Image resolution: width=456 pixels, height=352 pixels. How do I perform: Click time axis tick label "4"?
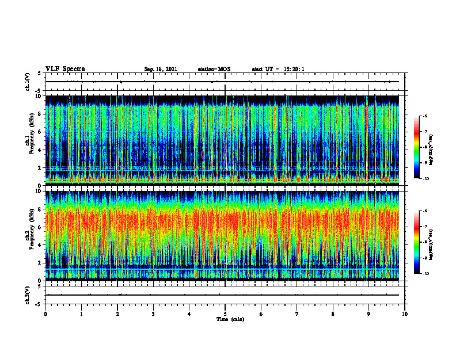click(189, 314)
